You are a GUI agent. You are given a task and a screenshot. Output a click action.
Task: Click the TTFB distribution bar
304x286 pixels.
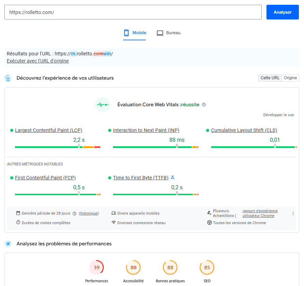click(x=156, y=194)
